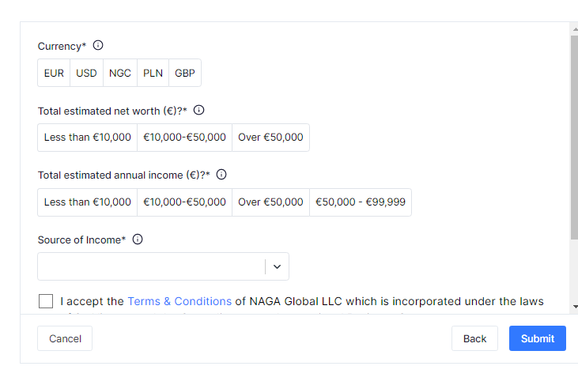This screenshot has width=578, height=366.
Task: Choose NGC as the currency
Action: [x=120, y=73]
